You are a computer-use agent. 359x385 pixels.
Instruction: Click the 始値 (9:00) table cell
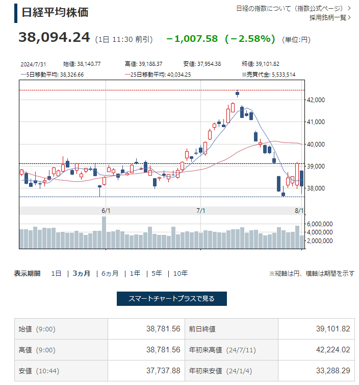61,329
